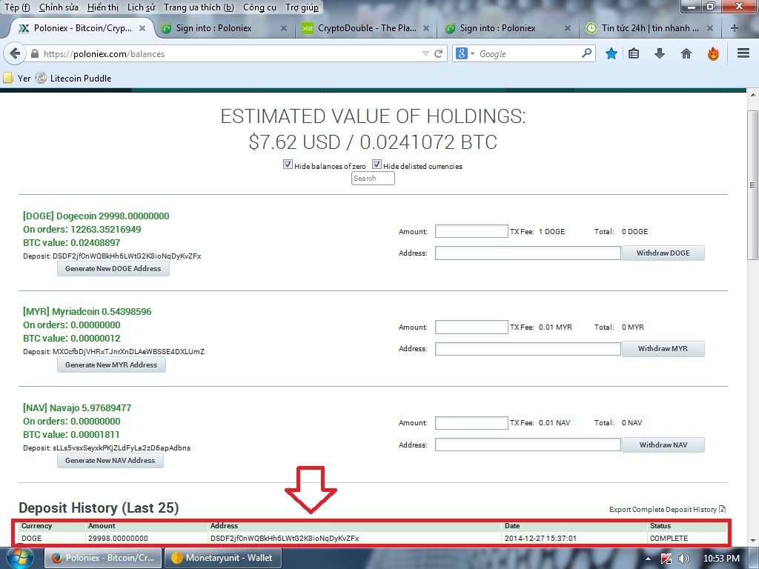Close the CryptoDouble tab
759x569 pixels.
pos(426,28)
